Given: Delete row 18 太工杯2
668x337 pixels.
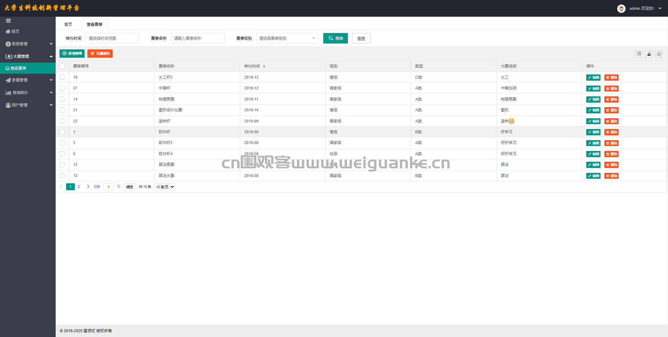Looking at the screenshot, I should [611, 78].
